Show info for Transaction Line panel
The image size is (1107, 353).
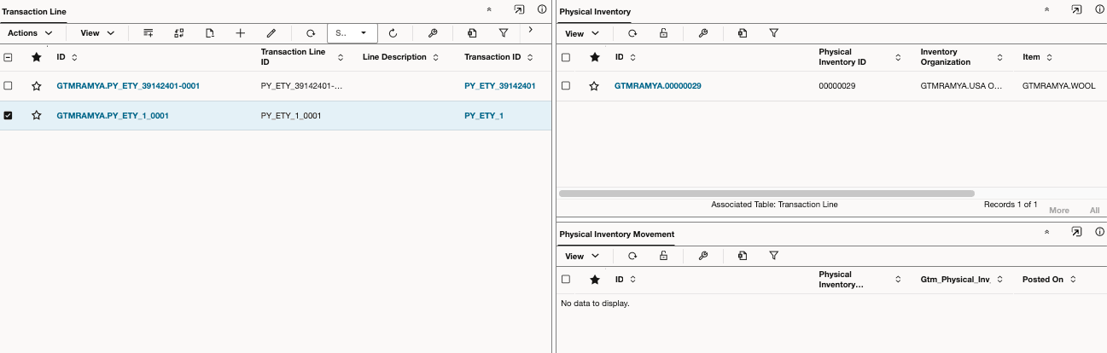click(x=542, y=9)
